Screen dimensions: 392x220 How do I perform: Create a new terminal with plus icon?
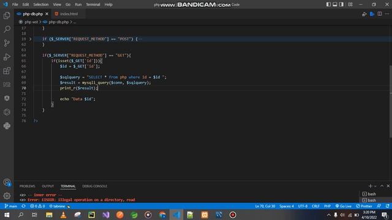(x=371, y=186)
